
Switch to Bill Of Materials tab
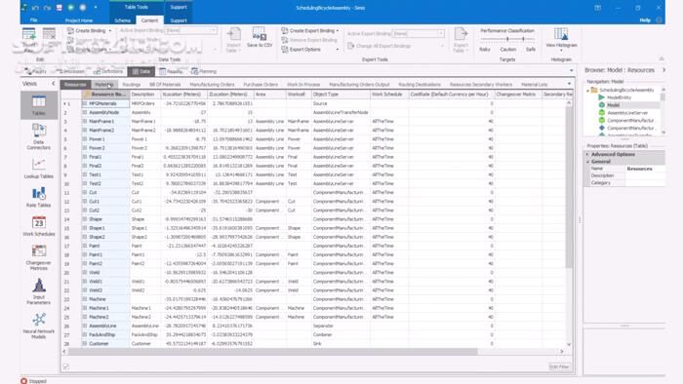(165, 85)
